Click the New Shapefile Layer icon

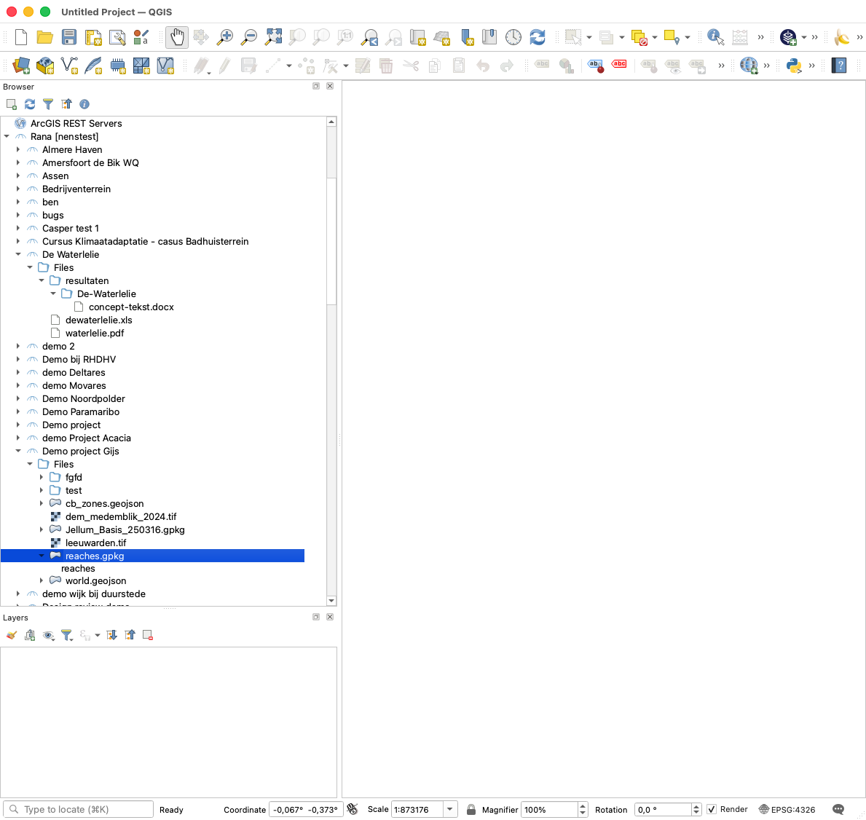69,66
